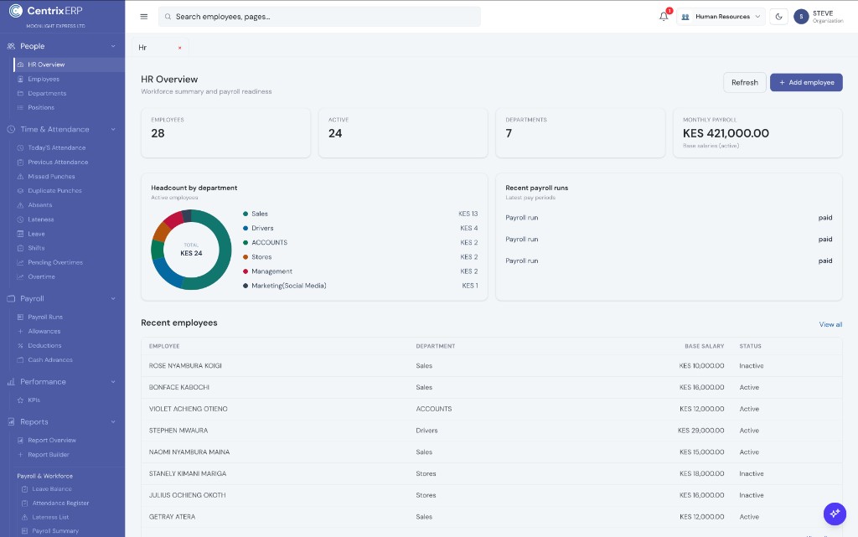Select HR Overview in sidebar
858x537 pixels.
click(x=69, y=65)
